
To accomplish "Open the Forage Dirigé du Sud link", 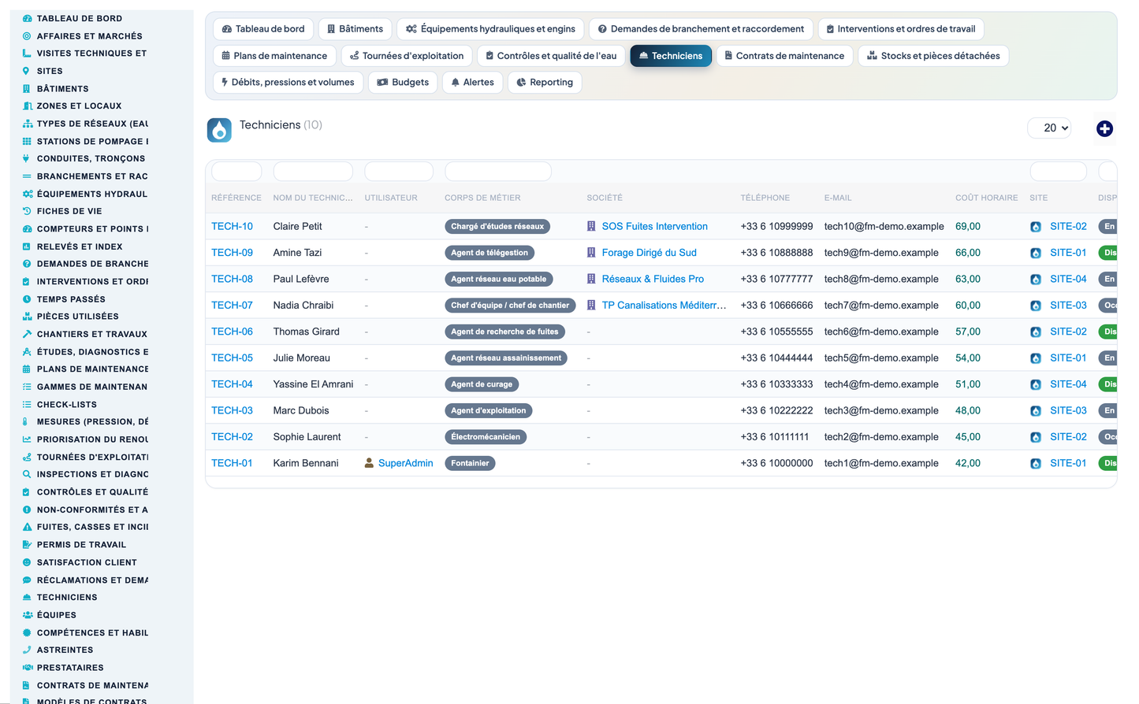I will pyautogui.click(x=649, y=253).
